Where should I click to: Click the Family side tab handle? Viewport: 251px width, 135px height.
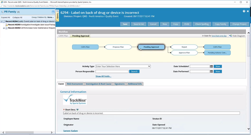(57, 16)
